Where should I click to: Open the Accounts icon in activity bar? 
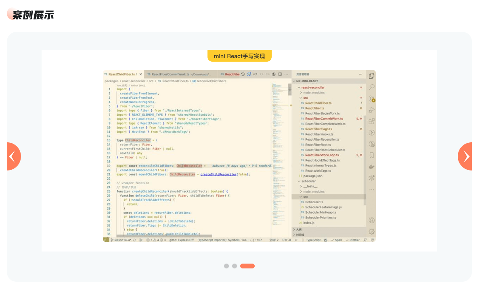click(372, 220)
